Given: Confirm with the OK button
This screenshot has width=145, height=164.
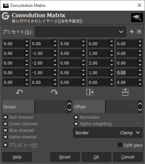Looking at the screenshot, I should [96, 157].
